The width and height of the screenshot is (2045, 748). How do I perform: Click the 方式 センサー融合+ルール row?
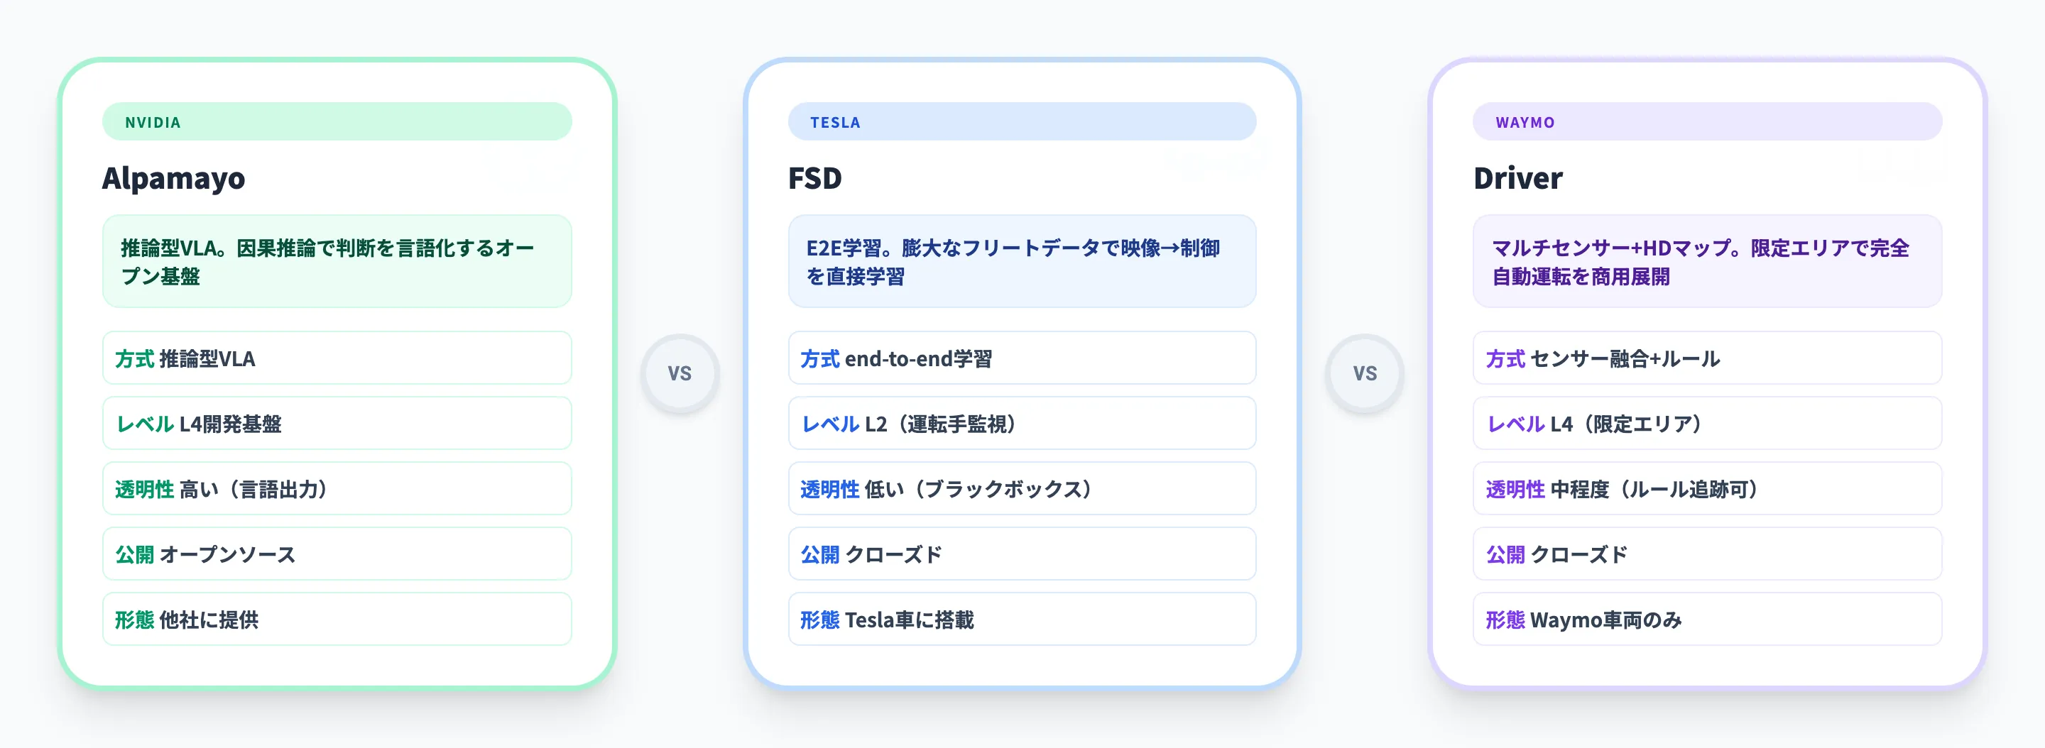coord(1707,358)
